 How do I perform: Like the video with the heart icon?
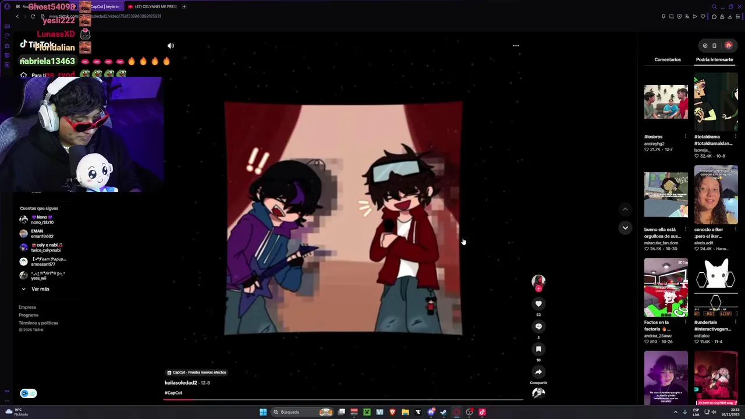(x=538, y=304)
